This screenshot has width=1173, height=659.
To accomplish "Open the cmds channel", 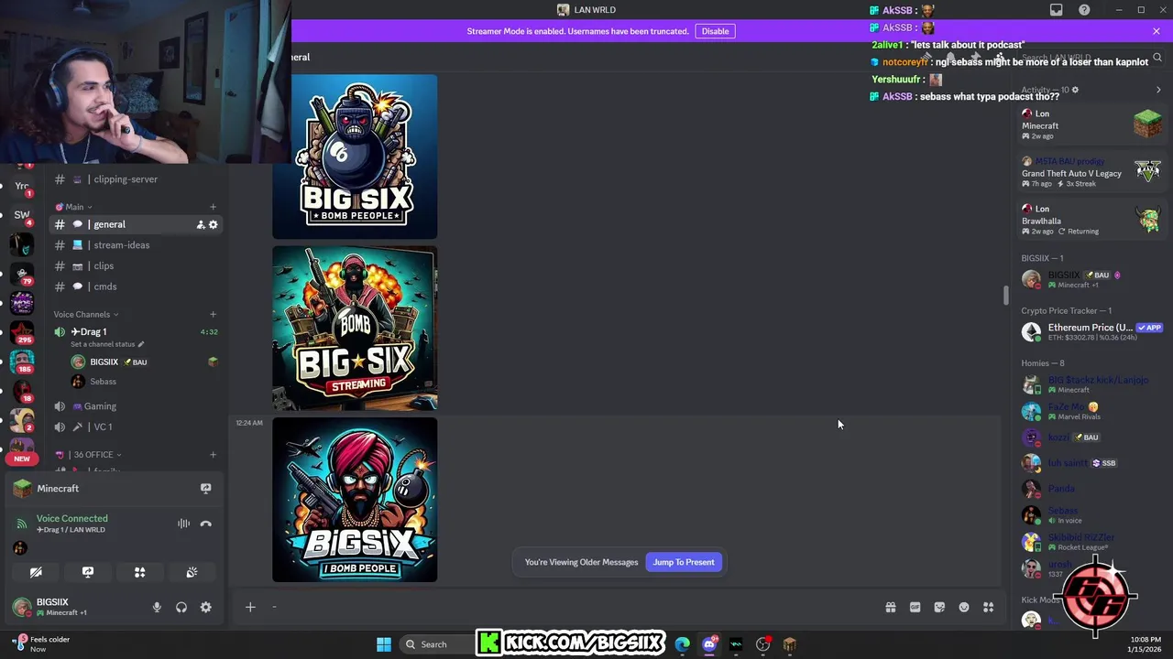I will (x=136, y=286).
